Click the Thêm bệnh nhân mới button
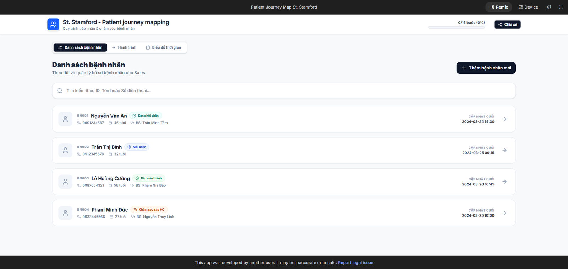 click(486, 68)
